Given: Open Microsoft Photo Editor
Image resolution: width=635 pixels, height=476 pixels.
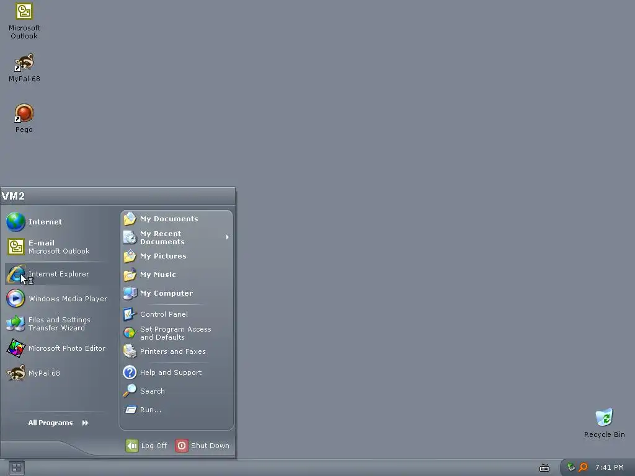Looking at the screenshot, I should [56, 348].
